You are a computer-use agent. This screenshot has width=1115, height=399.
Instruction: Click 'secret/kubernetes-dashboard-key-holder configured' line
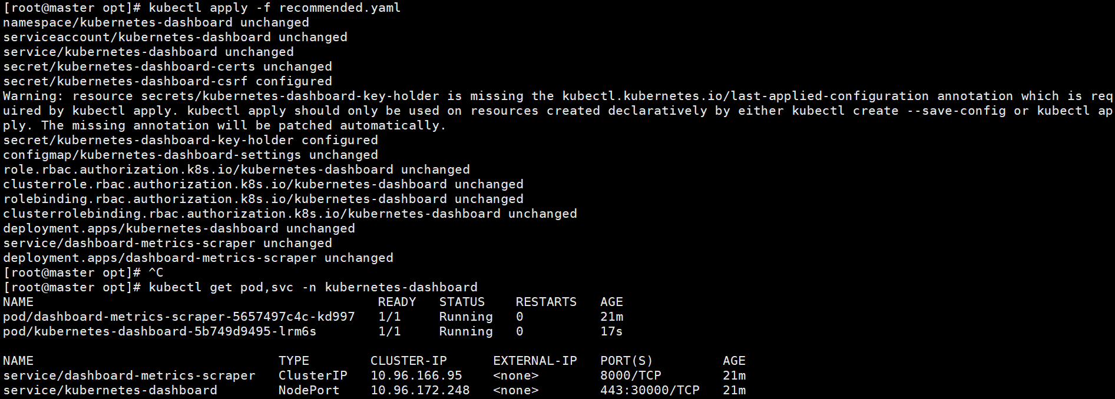coord(190,141)
